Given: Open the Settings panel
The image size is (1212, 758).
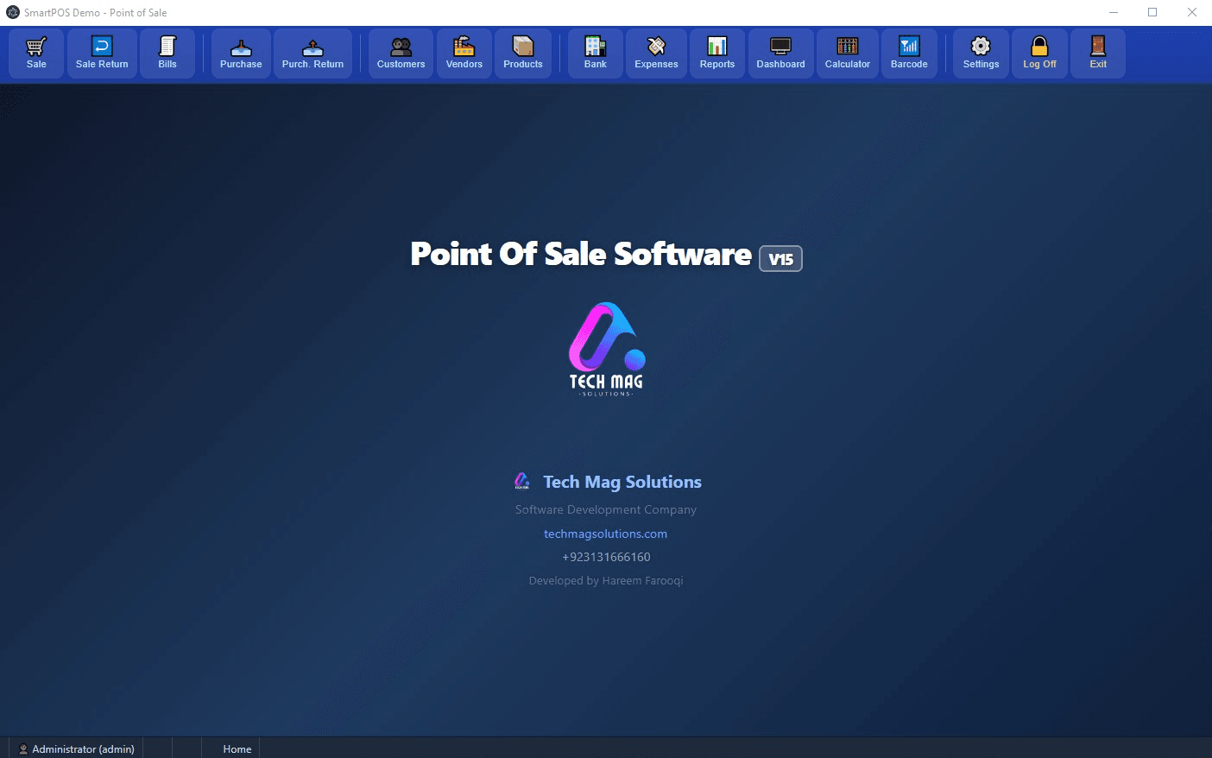Looking at the screenshot, I should [x=981, y=53].
